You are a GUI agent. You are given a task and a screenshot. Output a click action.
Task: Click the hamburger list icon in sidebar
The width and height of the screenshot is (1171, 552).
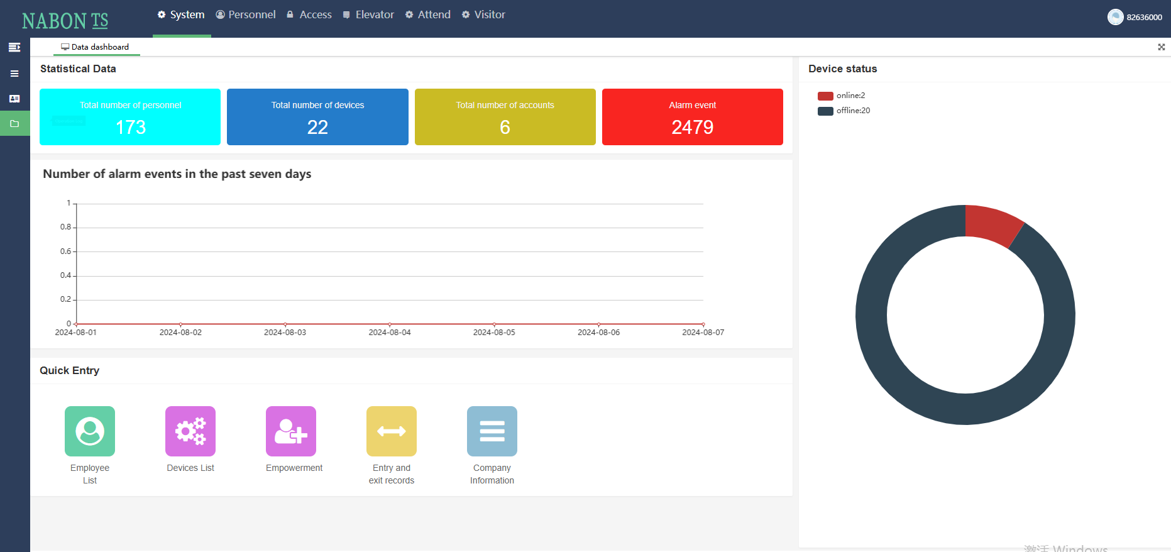click(14, 74)
